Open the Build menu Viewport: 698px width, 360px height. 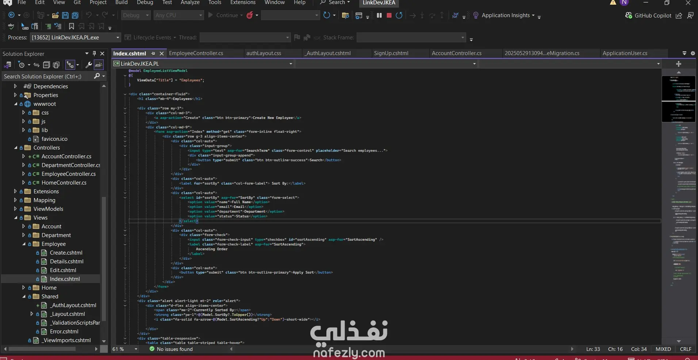[x=122, y=3]
